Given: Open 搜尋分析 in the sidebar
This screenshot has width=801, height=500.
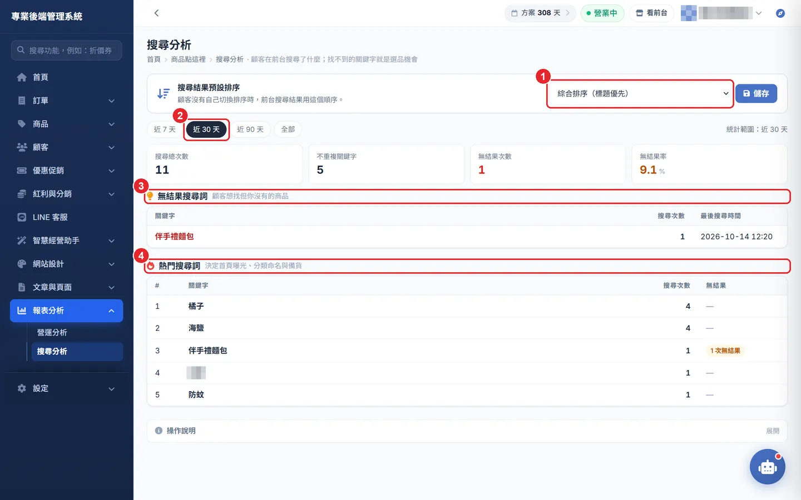Looking at the screenshot, I should (77, 352).
